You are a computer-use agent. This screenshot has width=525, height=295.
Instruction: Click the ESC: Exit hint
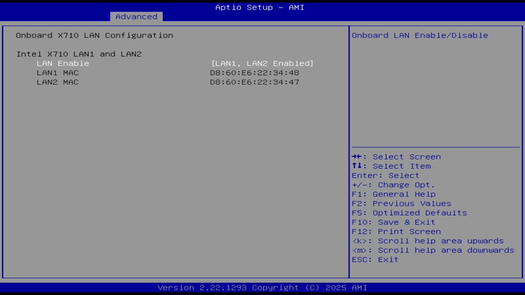[375, 259]
